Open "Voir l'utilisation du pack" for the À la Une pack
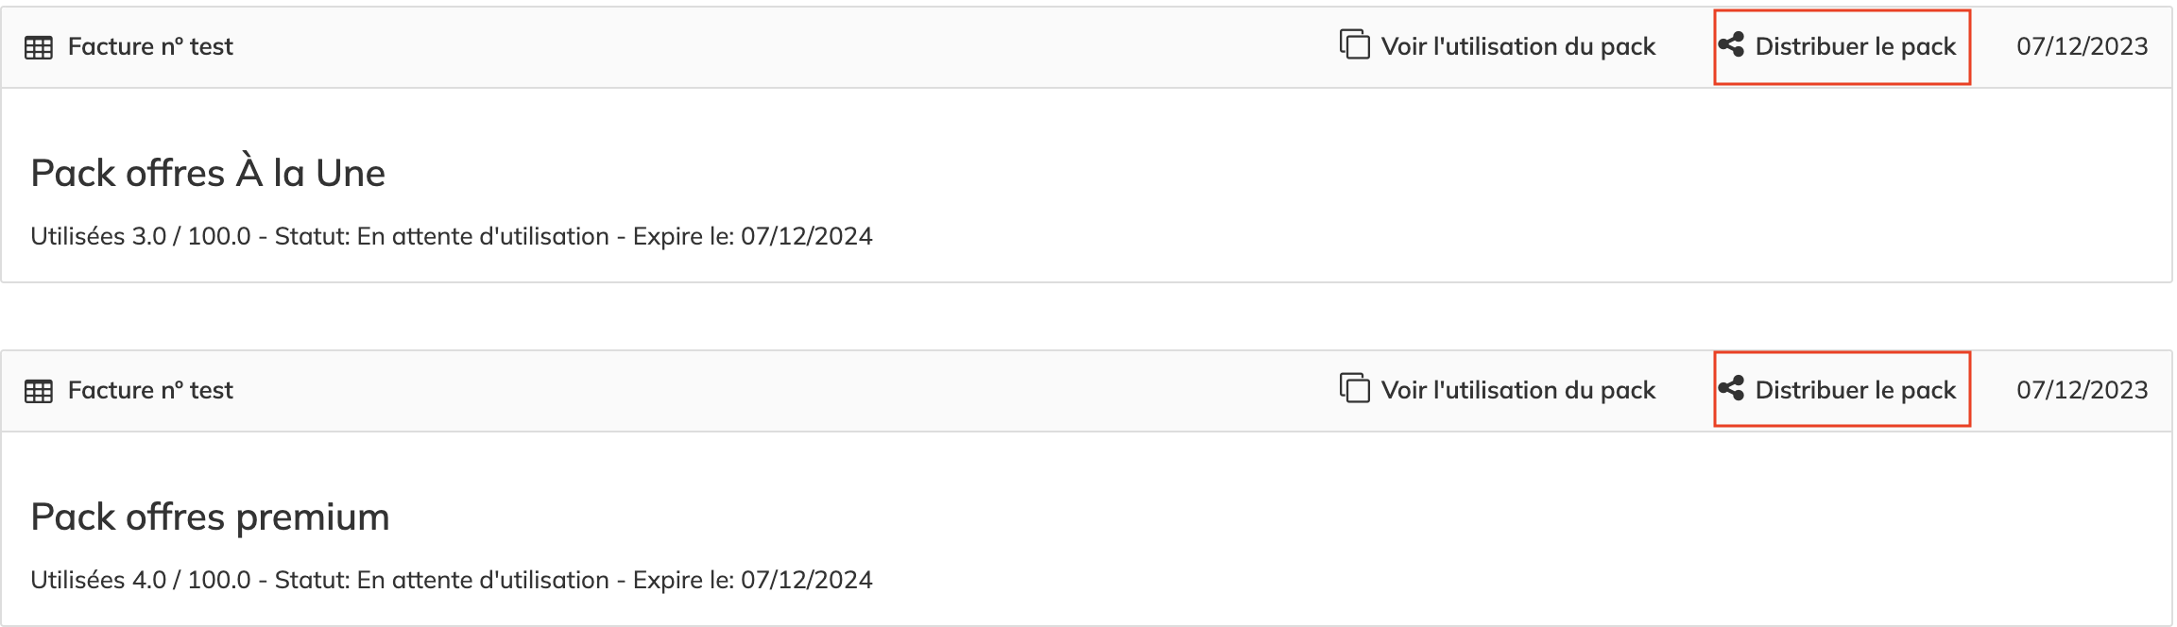Screen dimensions: 2177x627 coord(1517,46)
